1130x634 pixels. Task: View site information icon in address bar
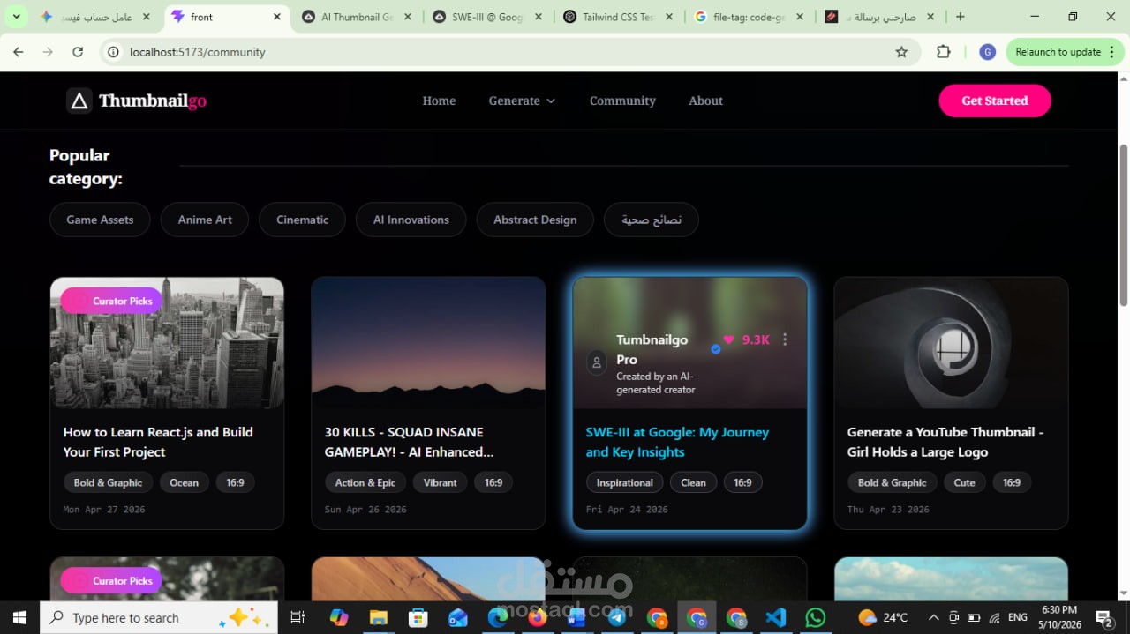[x=113, y=52]
